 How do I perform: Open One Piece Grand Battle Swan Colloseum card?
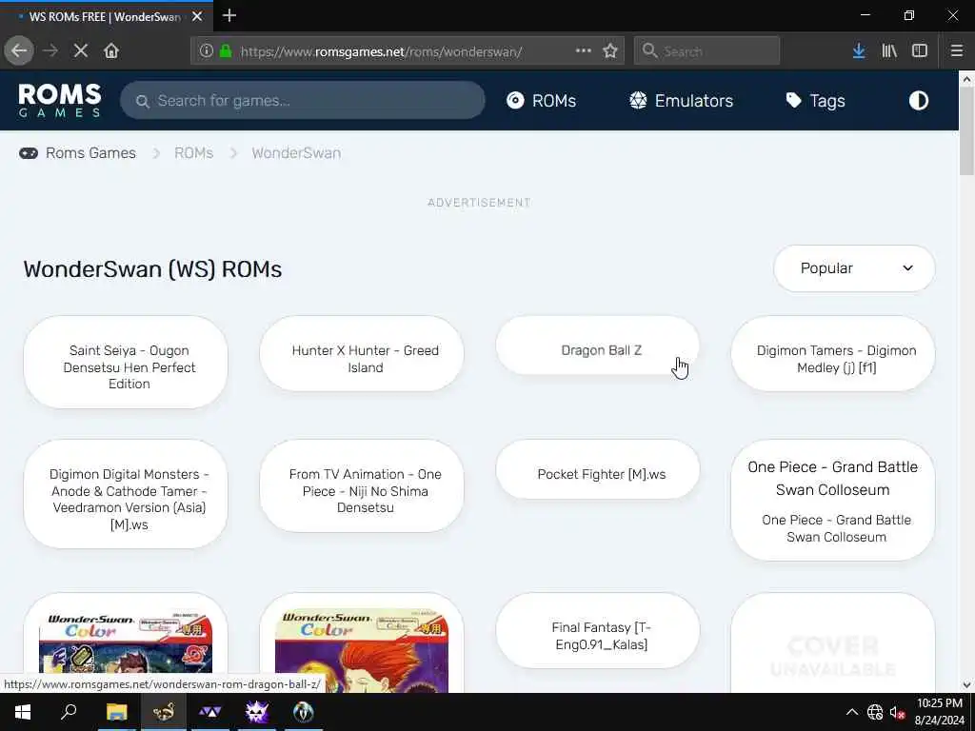tap(832, 501)
